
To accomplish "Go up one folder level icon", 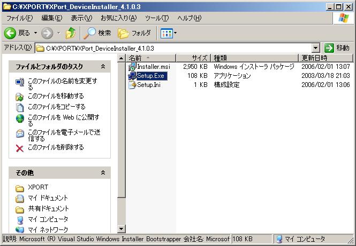I will tap(71, 33).
